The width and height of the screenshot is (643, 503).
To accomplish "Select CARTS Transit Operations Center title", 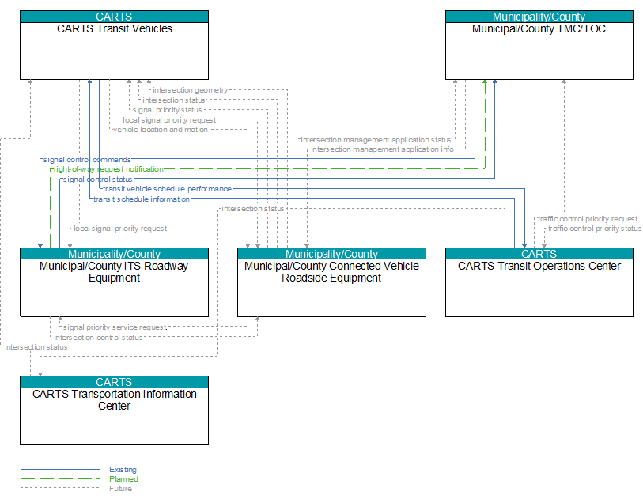I will point(539,266).
